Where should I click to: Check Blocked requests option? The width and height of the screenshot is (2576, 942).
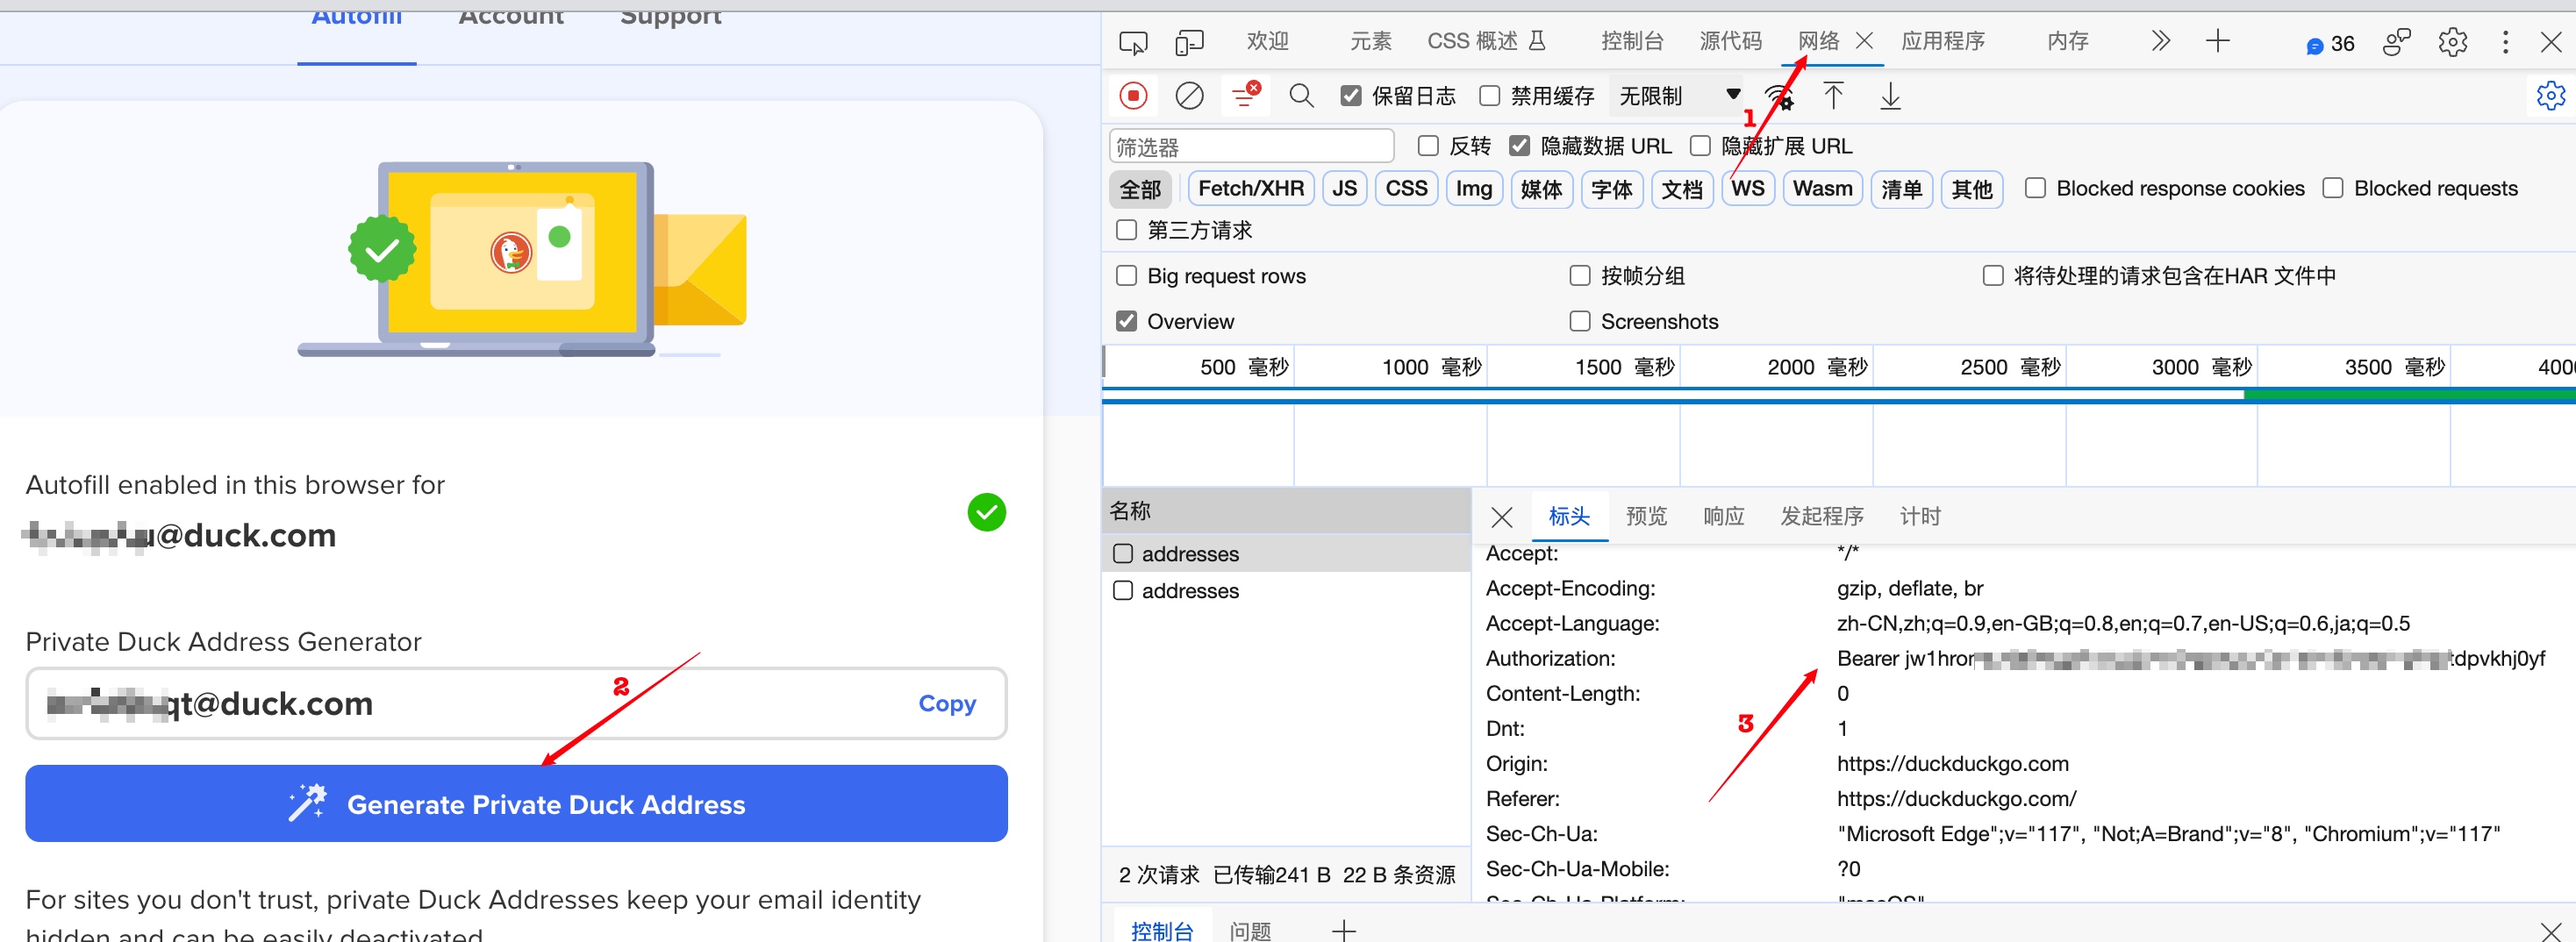[2332, 188]
